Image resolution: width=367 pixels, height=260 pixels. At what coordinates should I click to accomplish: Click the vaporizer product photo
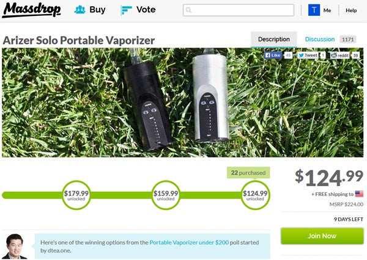coord(182,103)
